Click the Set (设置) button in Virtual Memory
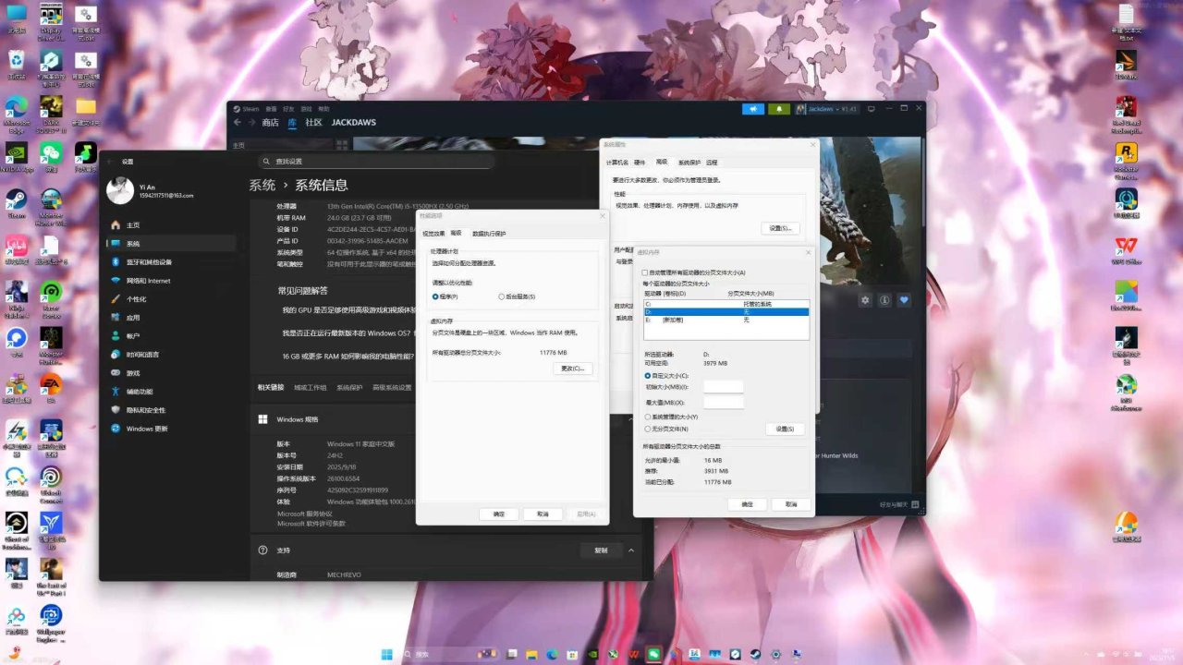Viewport: 1183px width, 665px height. click(785, 429)
